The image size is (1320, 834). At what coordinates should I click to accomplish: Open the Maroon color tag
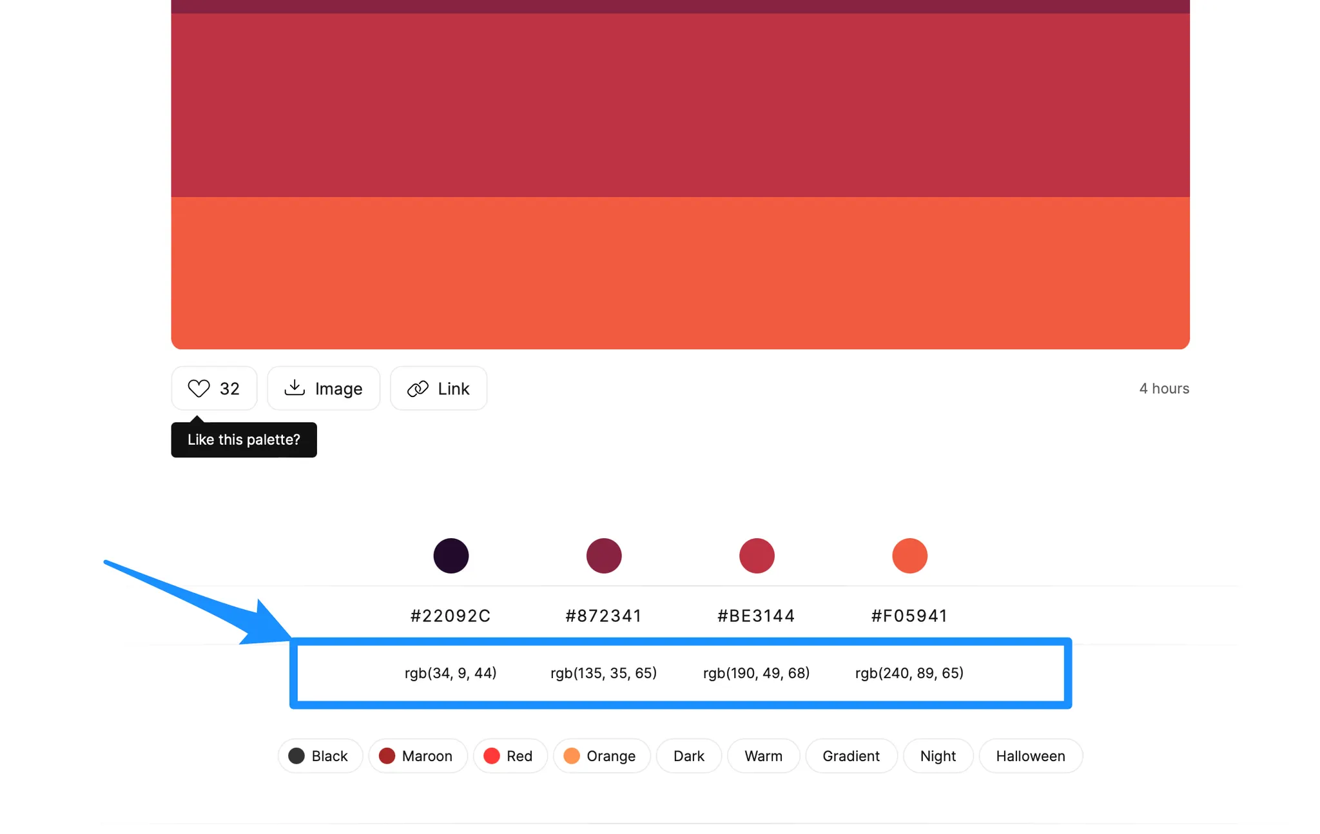click(x=417, y=756)
